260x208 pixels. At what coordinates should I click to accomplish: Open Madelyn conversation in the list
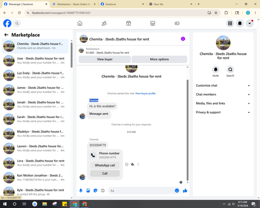tap(35, 134)
